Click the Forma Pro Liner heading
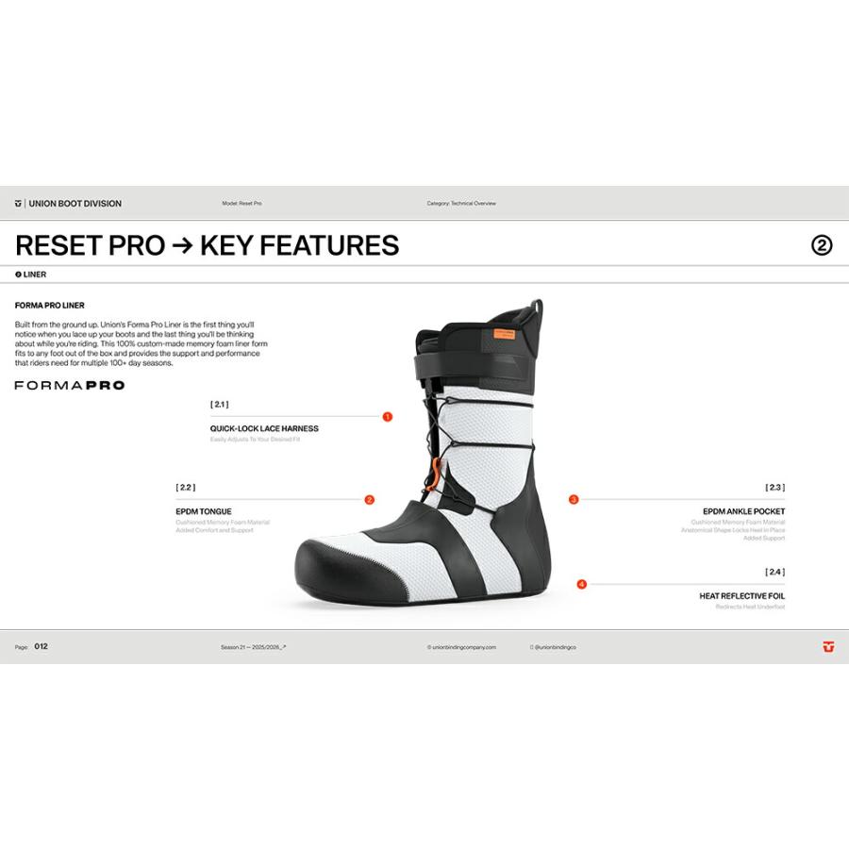 click(49, 306)
